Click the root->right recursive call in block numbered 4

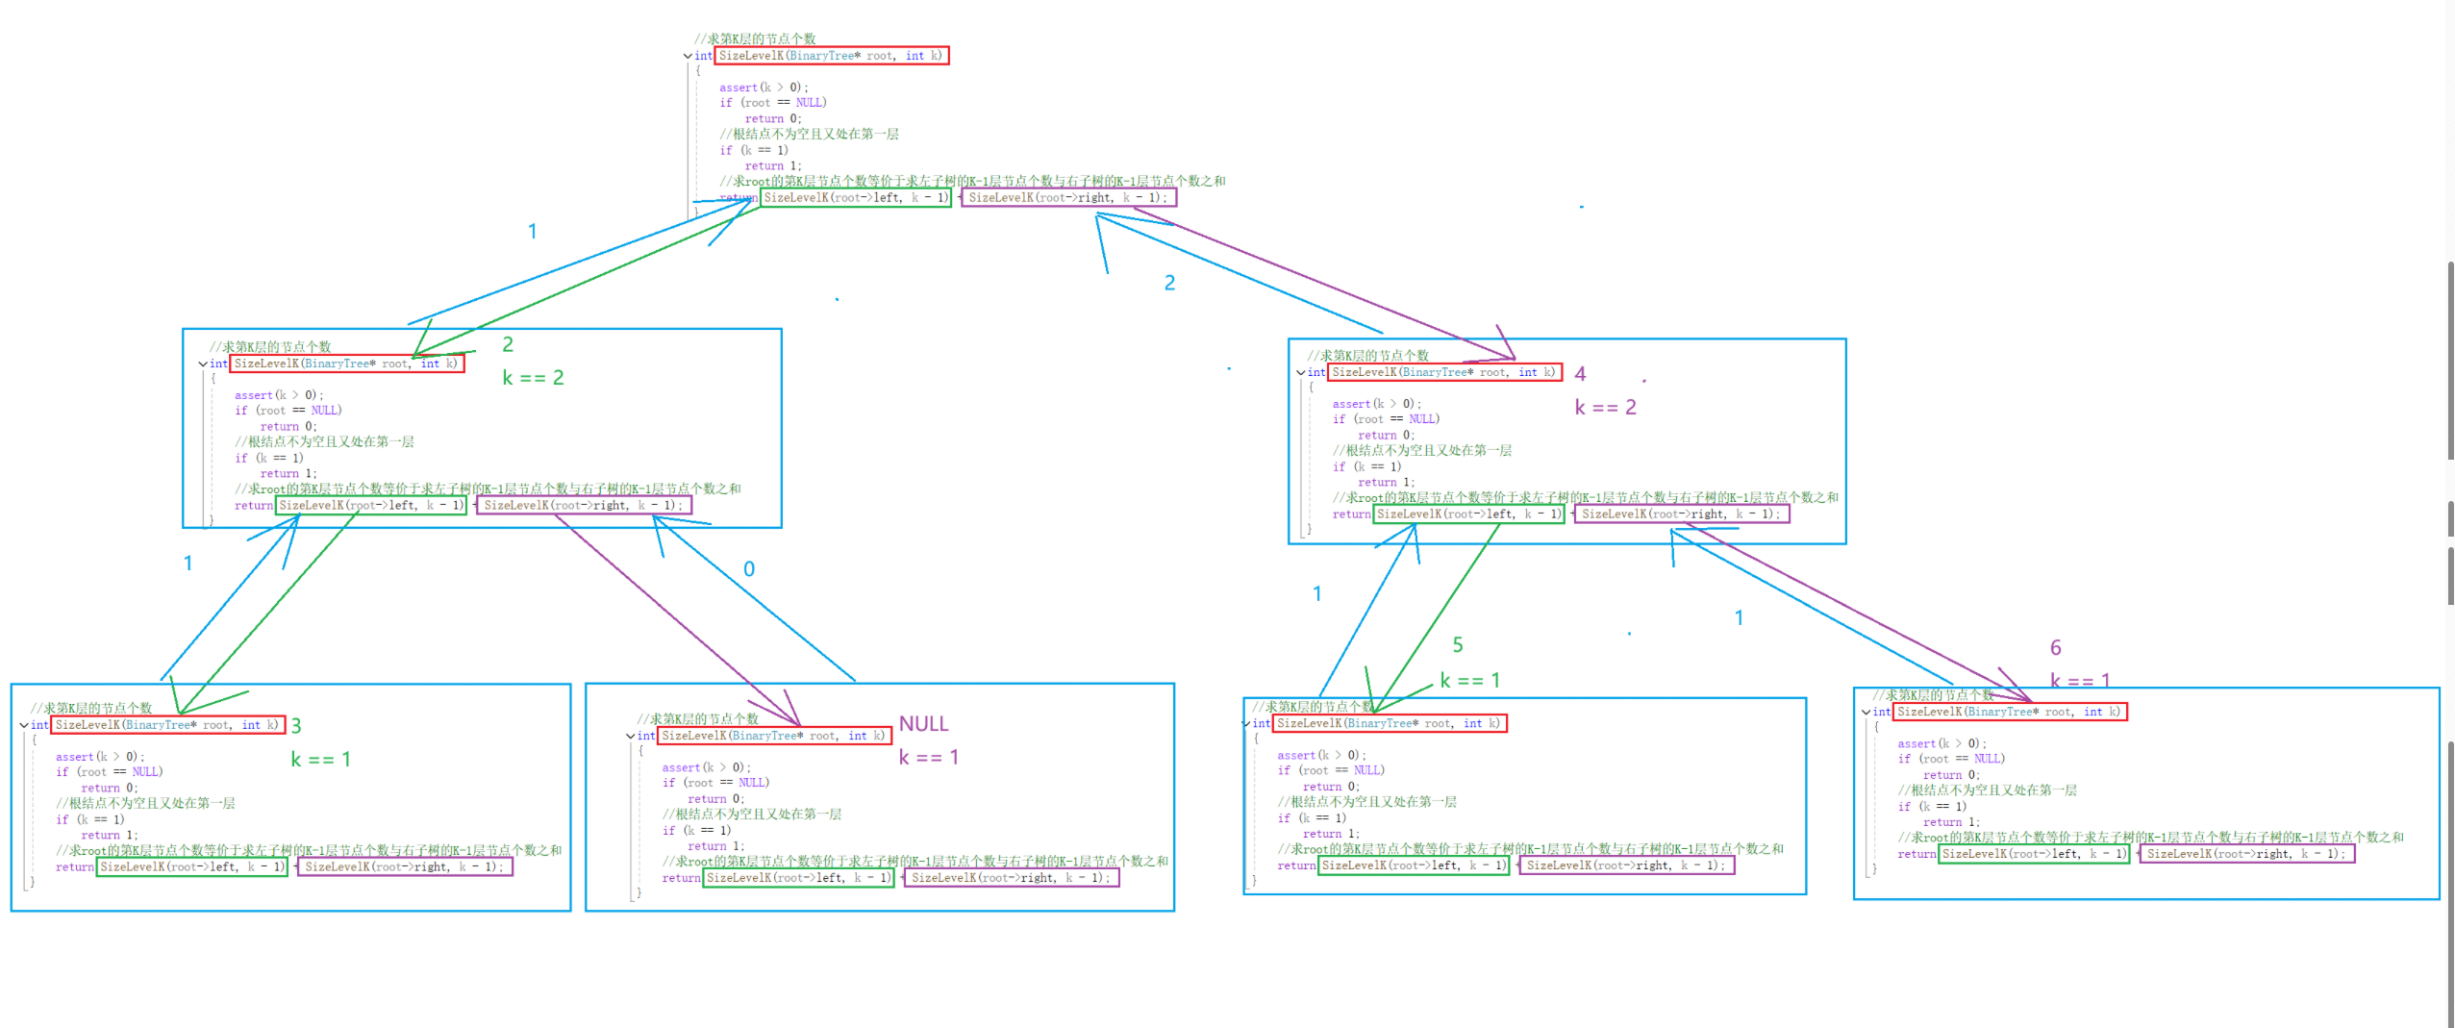pos(1682,514)
